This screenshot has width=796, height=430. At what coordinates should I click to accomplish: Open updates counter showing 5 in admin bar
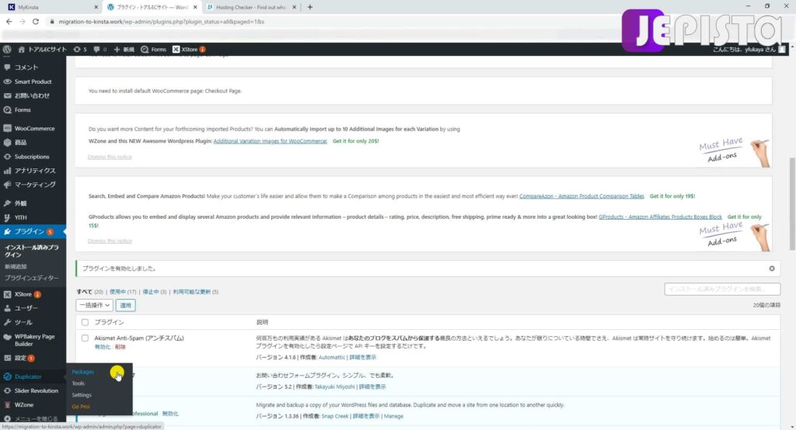80,49
